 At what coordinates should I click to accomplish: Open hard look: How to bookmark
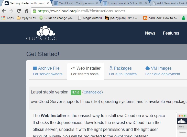[x=160, y=18]
